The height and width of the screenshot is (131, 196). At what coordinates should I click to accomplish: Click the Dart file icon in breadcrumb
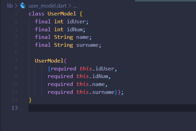pyautogui.click(x=23, y=6)
